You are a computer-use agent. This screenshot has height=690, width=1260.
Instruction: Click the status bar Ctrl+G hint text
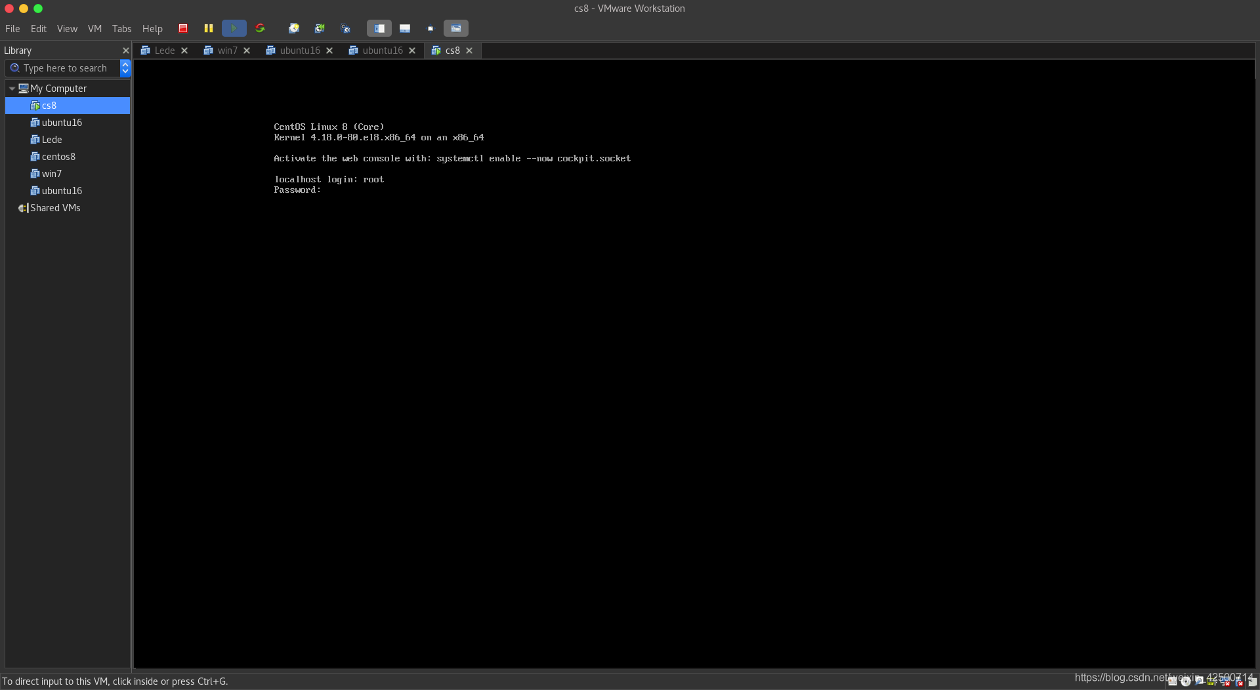click(x=115, y=681)
